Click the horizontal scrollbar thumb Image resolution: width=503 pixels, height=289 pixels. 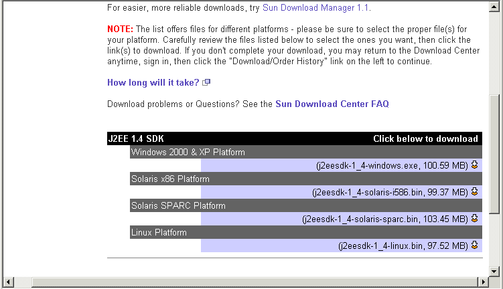(255, 282)
